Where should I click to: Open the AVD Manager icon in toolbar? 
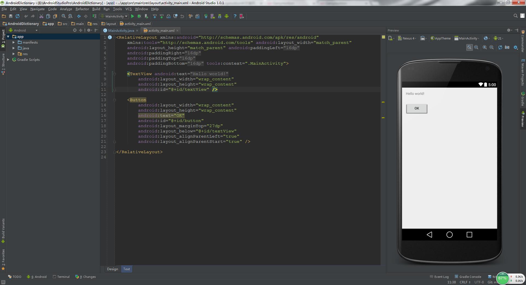point(212,16)
